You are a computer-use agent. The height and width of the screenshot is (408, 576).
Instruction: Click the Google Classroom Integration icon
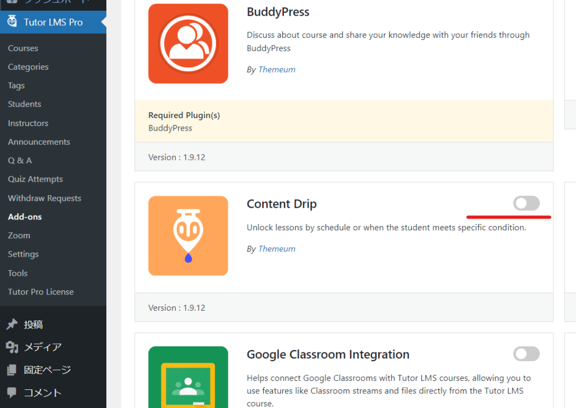coord(188,376)
